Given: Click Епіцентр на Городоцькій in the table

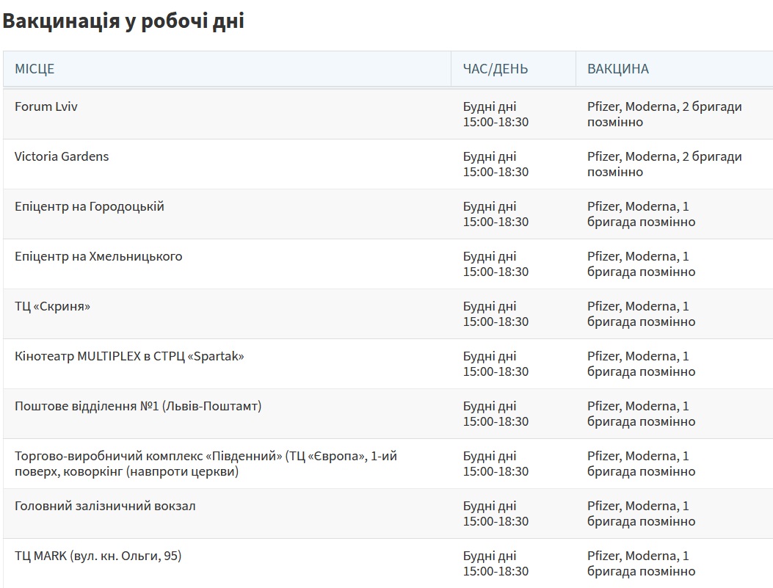Looking at the screenshot, I should click(90, 206).
